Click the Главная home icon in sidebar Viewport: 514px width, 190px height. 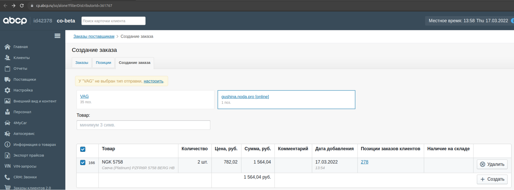tap(7, 47)
